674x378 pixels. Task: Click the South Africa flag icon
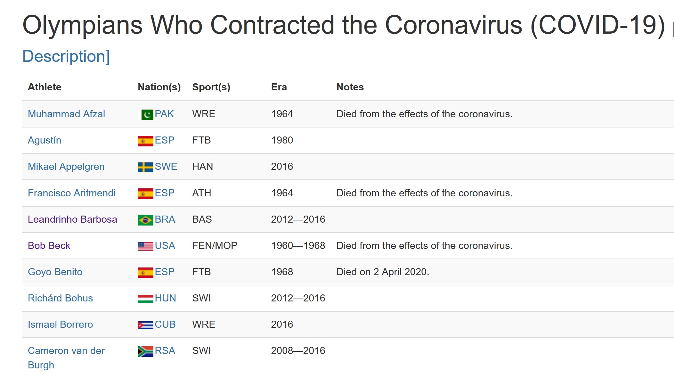tap(145, 351)
